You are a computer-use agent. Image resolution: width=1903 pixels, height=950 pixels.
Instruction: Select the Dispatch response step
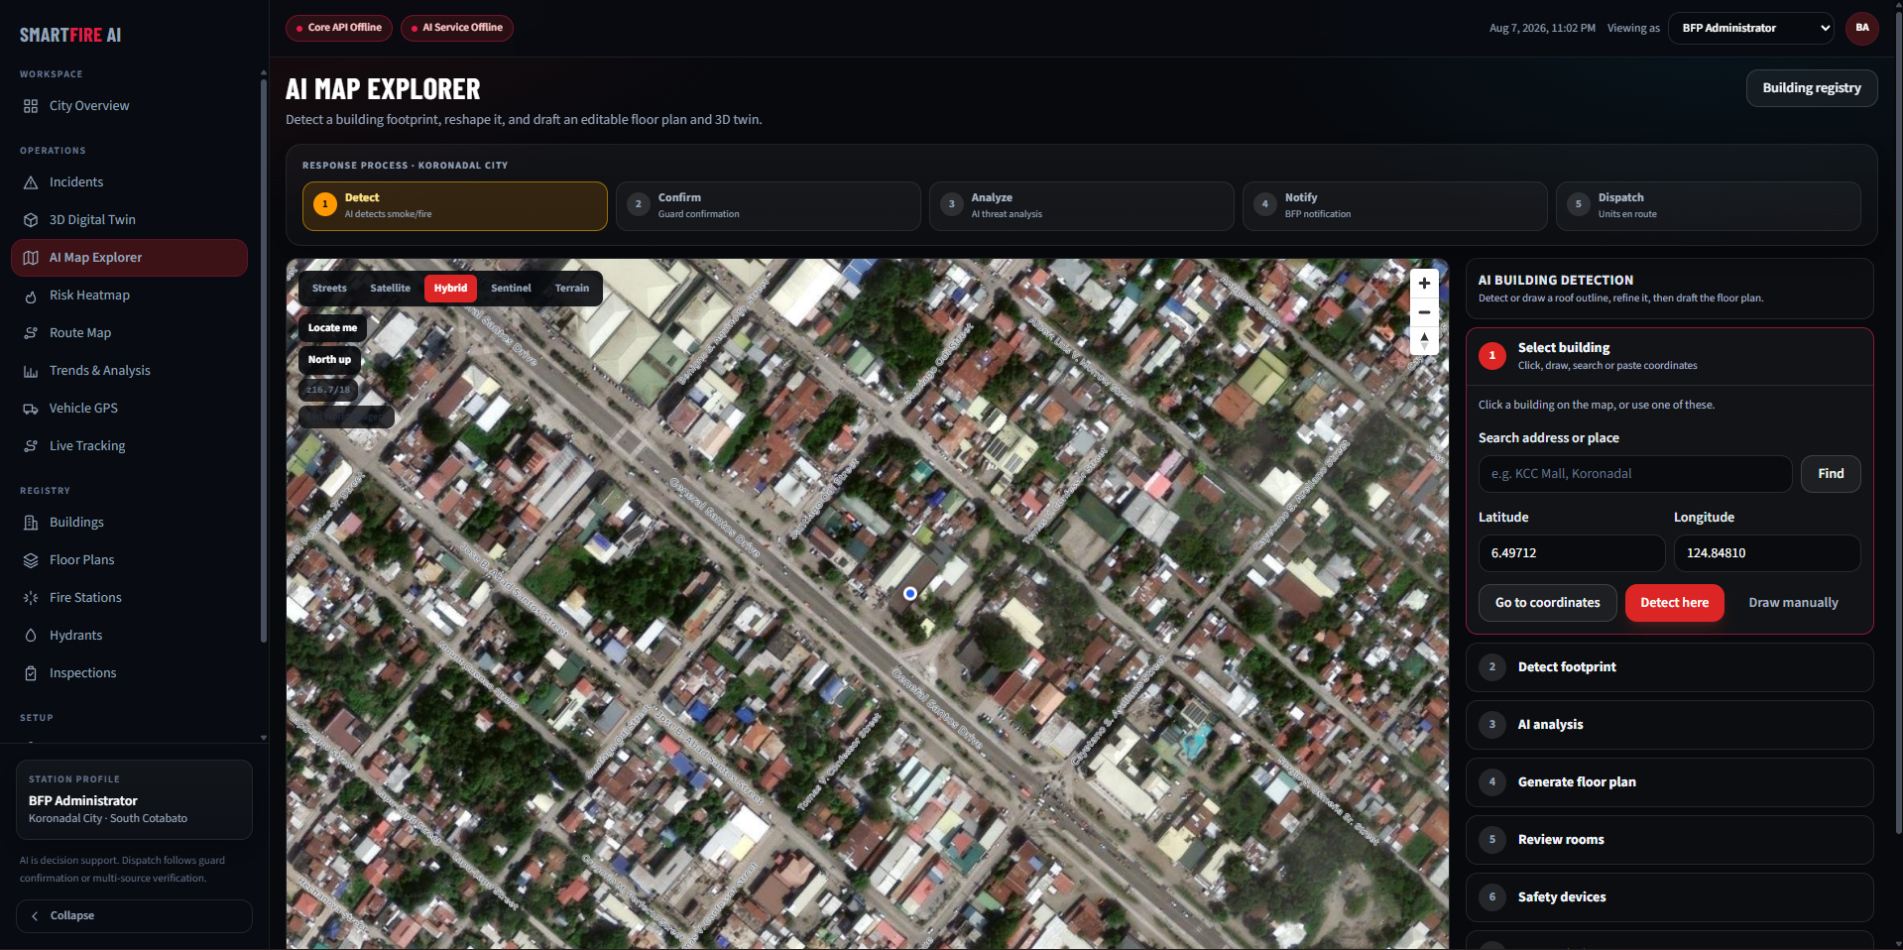1709,206
